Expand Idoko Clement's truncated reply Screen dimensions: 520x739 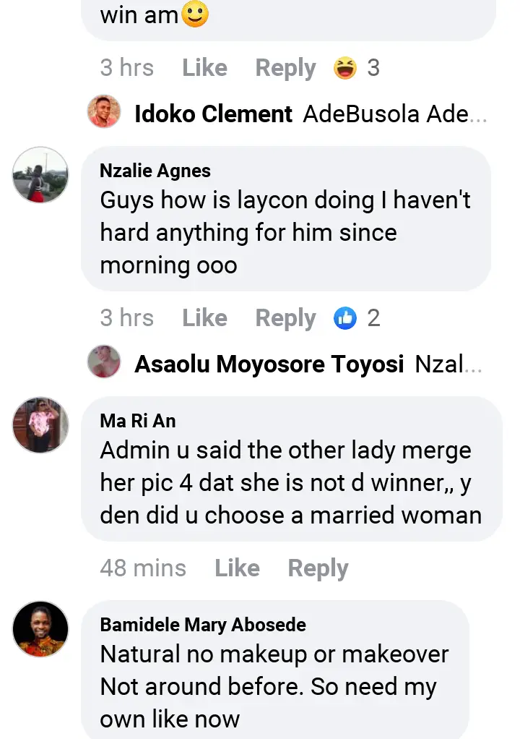point(396,114)
